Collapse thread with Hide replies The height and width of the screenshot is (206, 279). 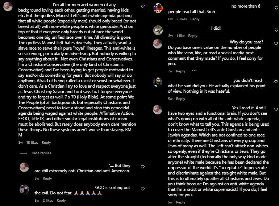click(41, 153)
